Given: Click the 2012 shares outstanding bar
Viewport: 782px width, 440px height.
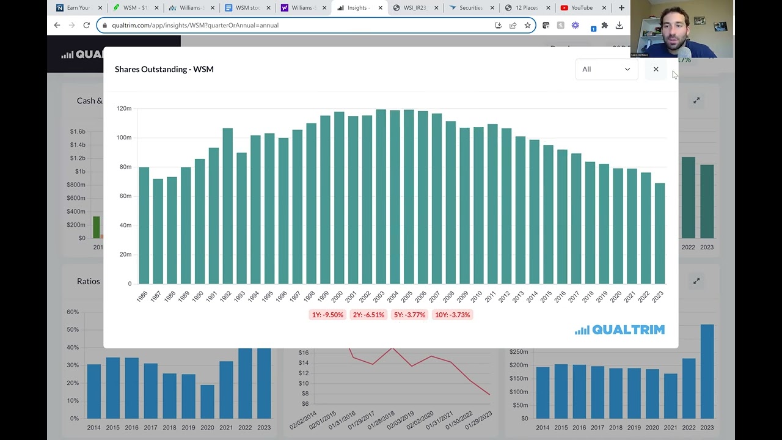Looking at the screenshot, I should point(506,206).
